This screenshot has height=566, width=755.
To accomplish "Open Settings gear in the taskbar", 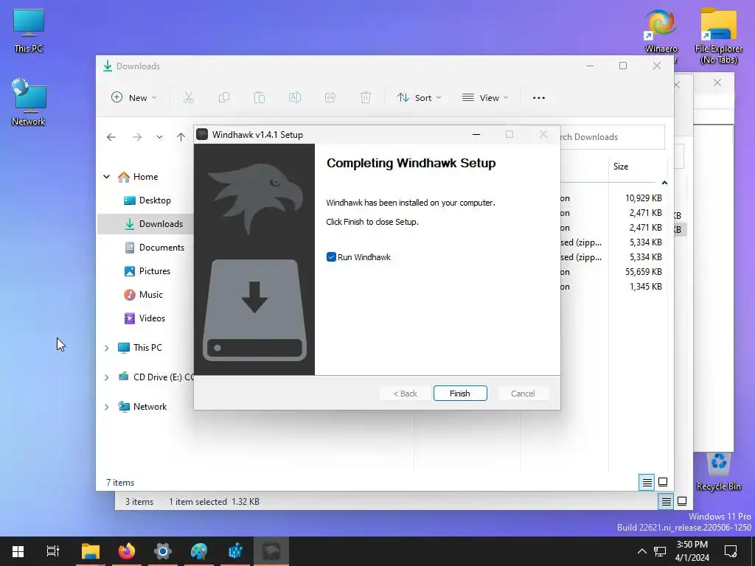I will [x=163, y=551].
